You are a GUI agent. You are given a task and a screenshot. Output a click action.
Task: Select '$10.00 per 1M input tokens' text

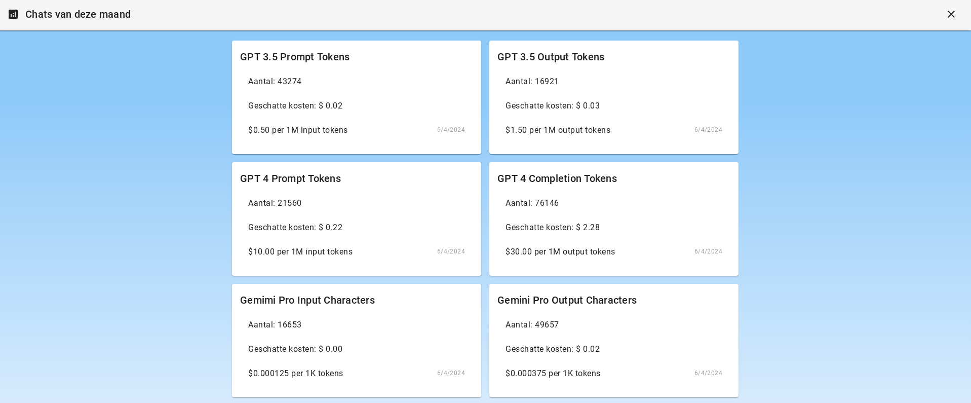(300, 251)
